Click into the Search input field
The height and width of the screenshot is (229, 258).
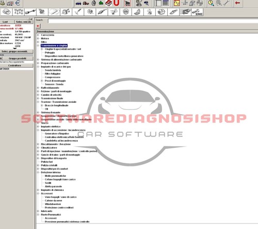[x=153, y=21]
